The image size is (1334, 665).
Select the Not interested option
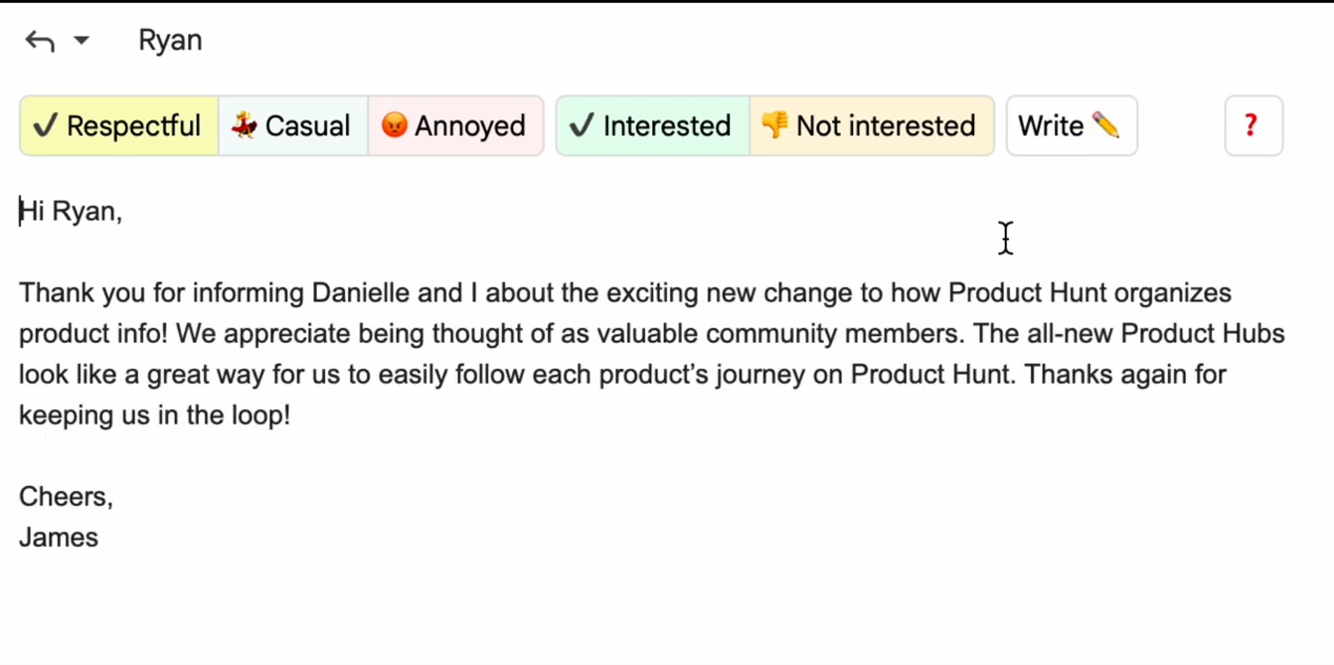(872, 126)
